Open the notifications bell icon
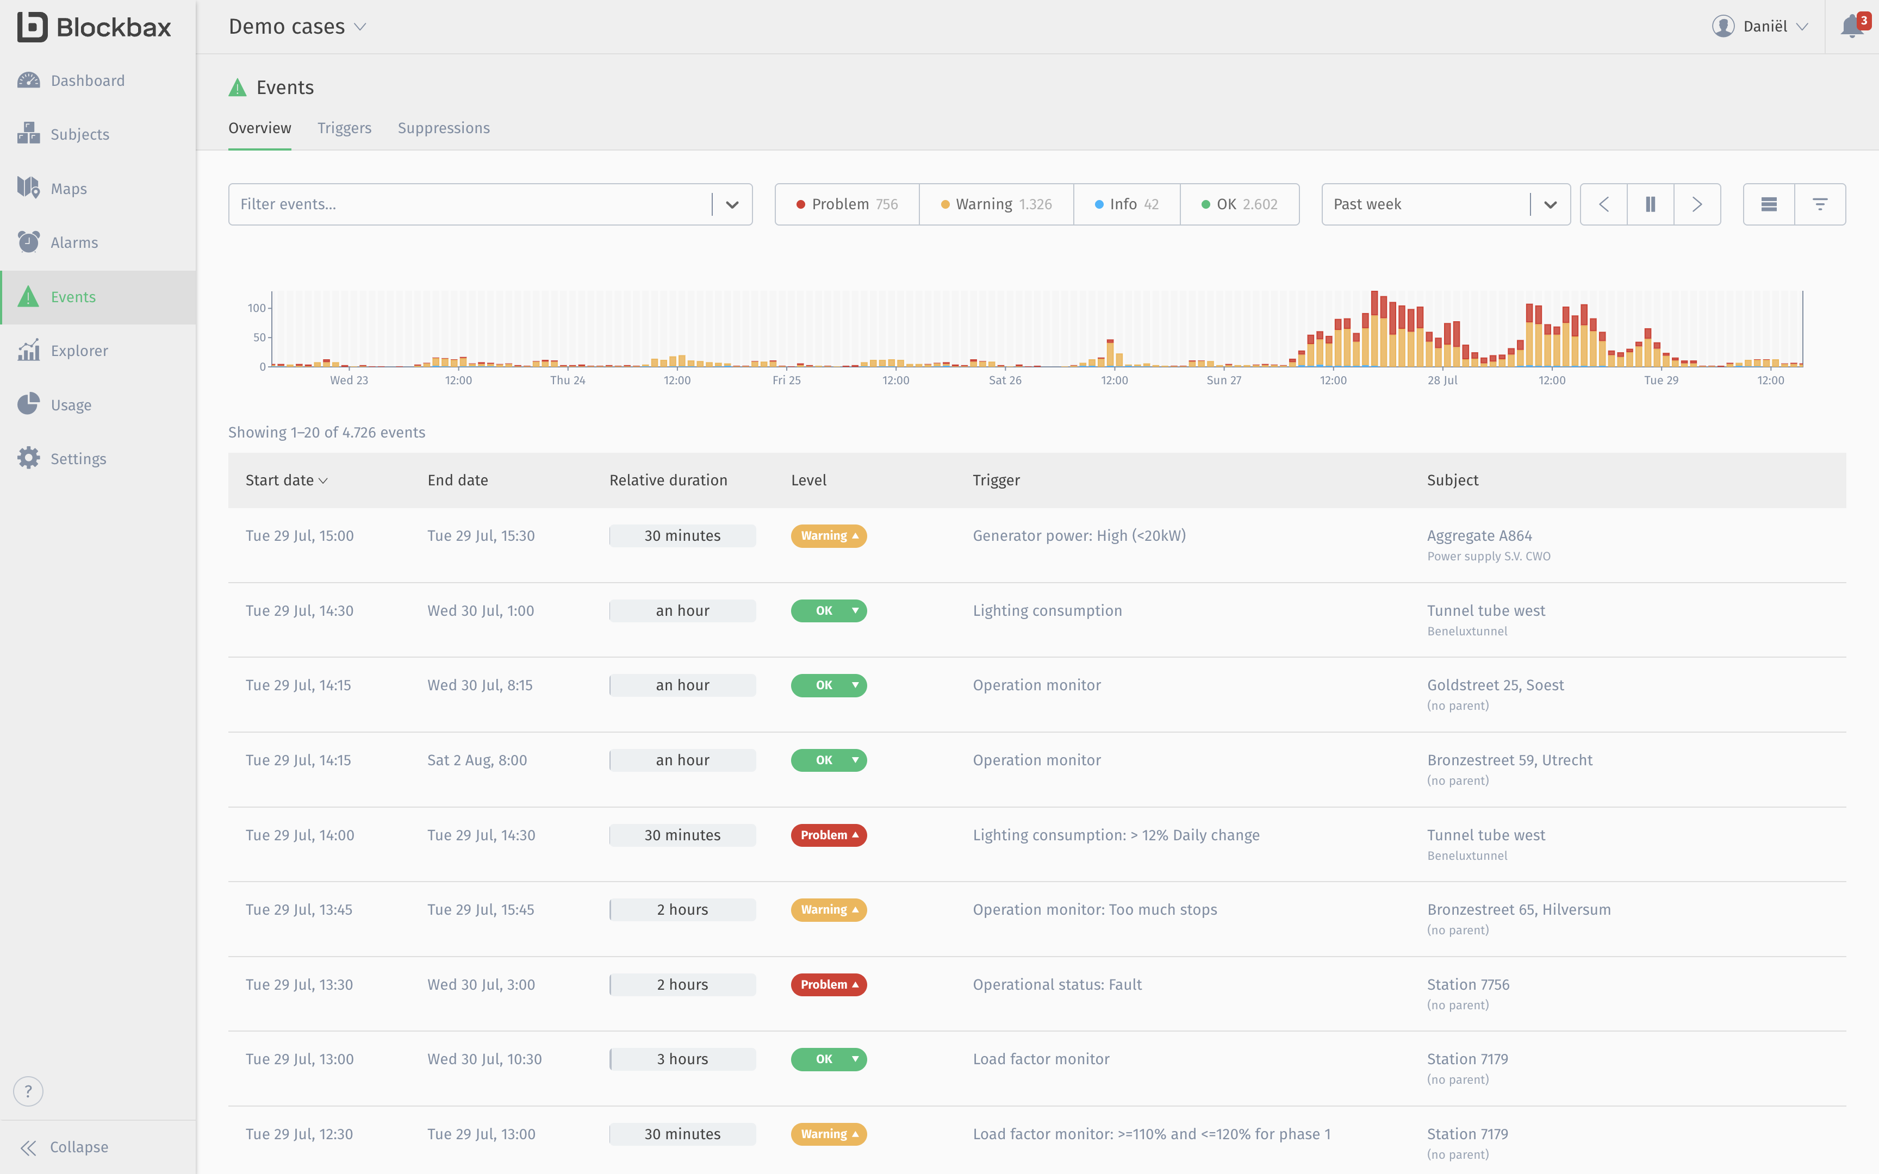The width and height of the screenshot is (1879, 1174). (1852, 27)
